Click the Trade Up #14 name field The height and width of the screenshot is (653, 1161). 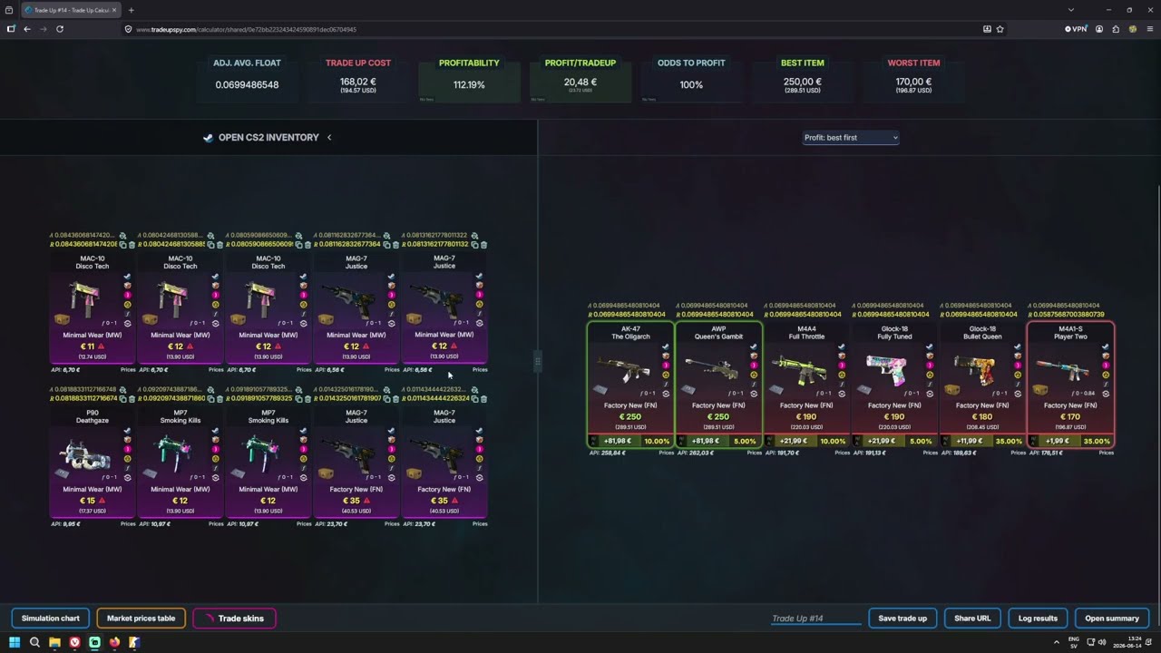(x=815, y=619)
